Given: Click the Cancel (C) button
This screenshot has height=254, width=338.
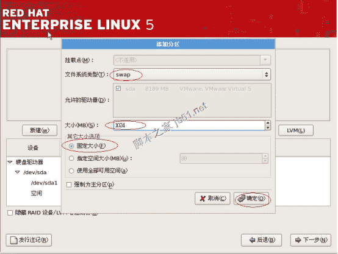Looking at the screenshot, I should click(212, 198).
